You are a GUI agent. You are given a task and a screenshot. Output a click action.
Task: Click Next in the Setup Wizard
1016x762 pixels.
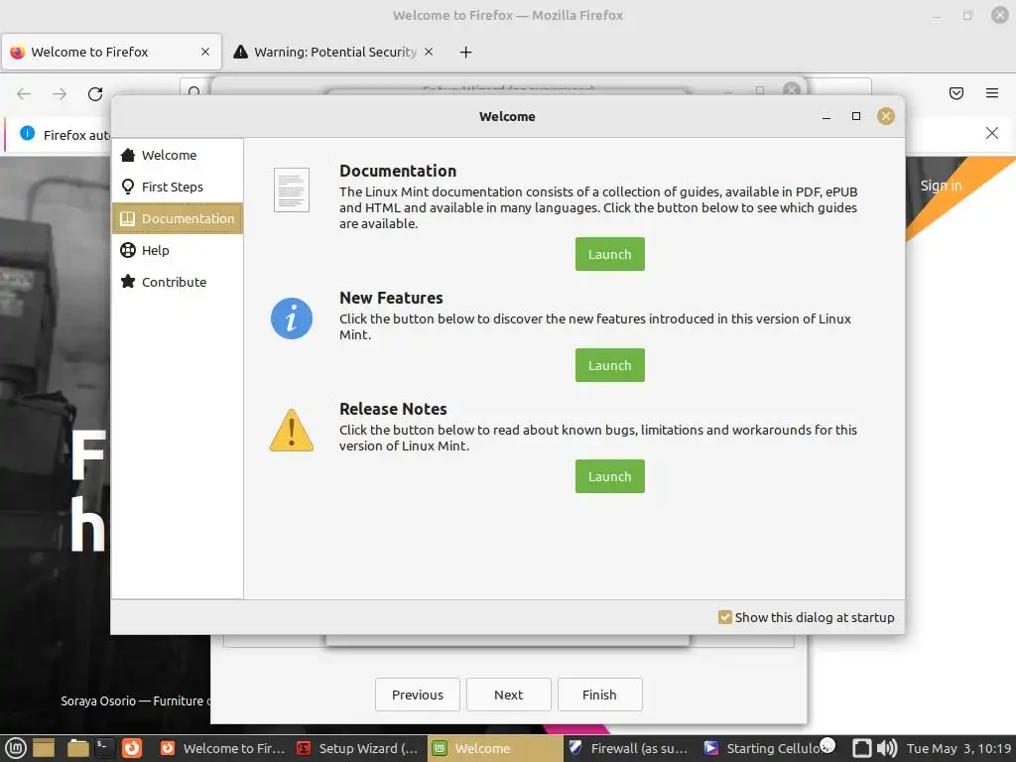509,695
